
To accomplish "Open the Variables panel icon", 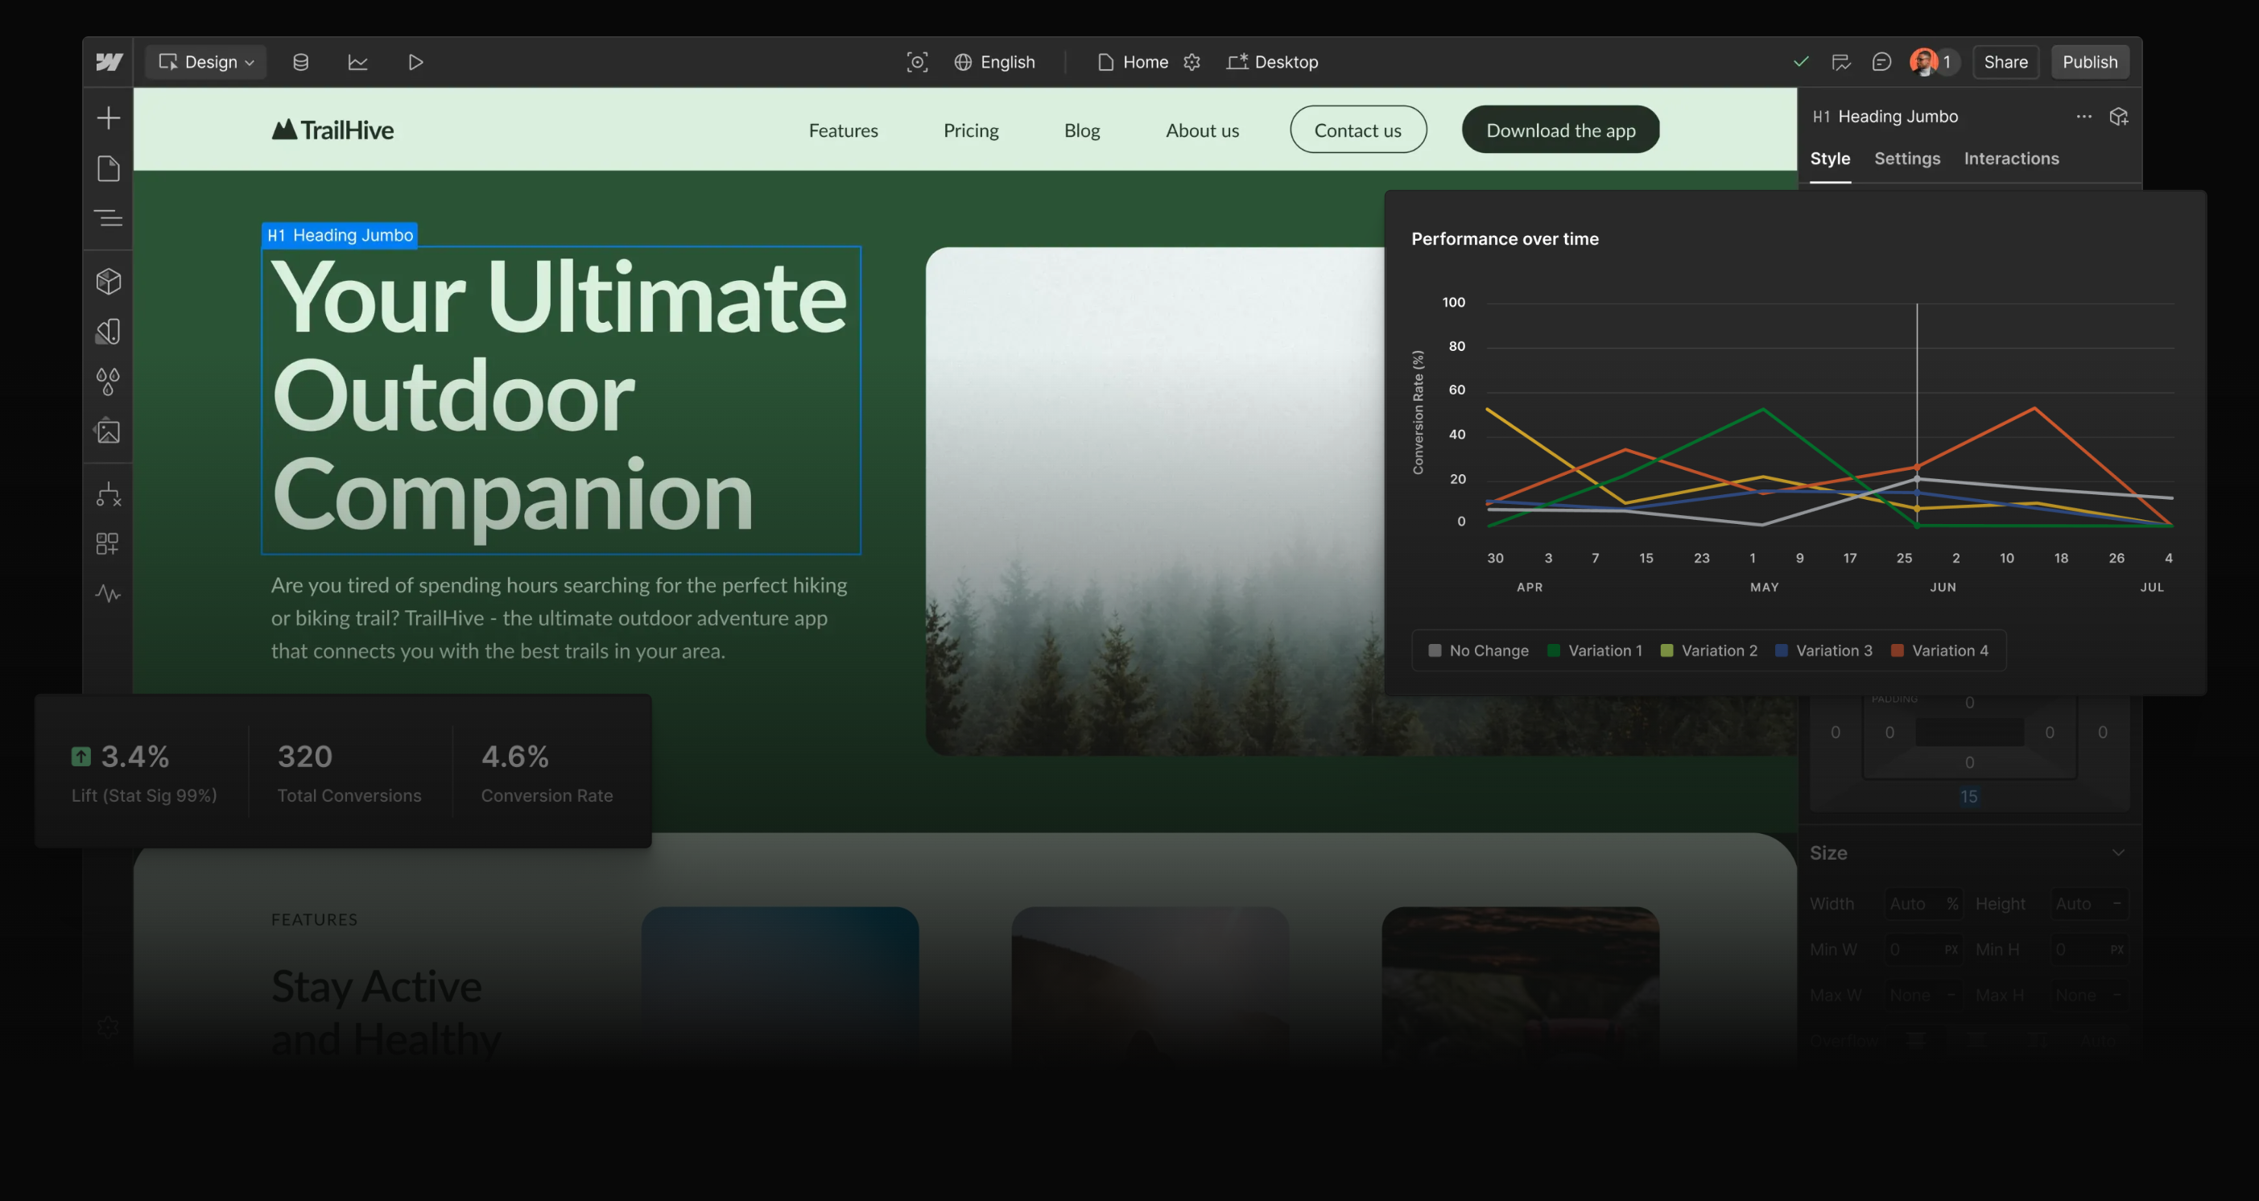I will 109,332.
